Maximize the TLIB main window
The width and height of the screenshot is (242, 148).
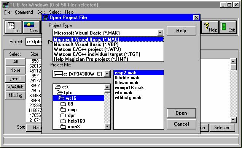pos(229,5)
